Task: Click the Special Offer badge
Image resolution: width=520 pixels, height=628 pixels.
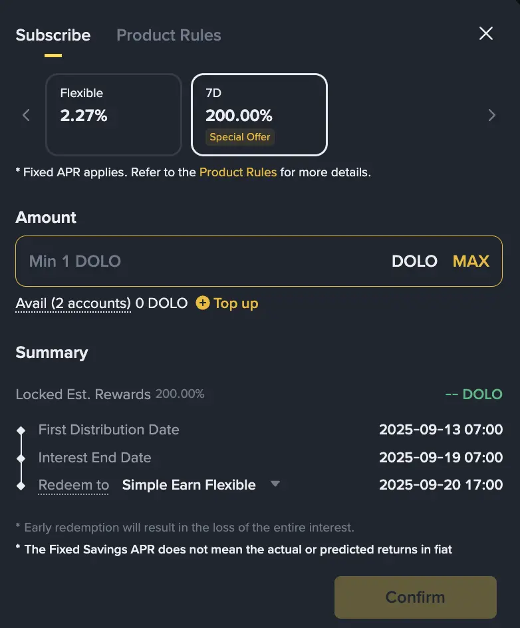Action: (x=240, y=137)
